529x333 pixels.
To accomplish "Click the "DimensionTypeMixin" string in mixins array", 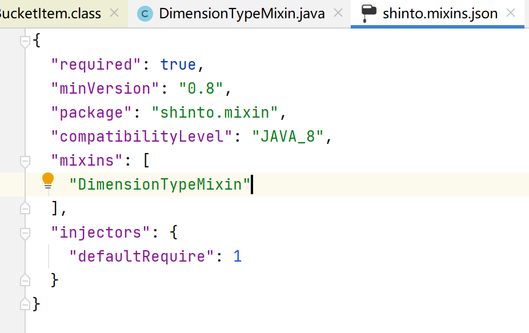I will pos(160,185).
